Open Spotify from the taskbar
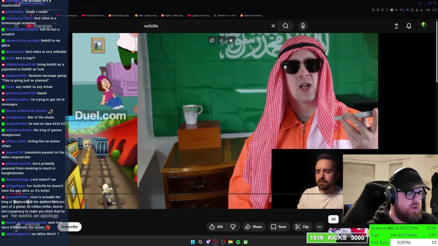 [x=238, y=242]
